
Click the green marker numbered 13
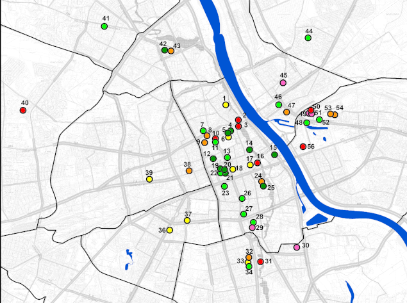(x=228, y=158)
